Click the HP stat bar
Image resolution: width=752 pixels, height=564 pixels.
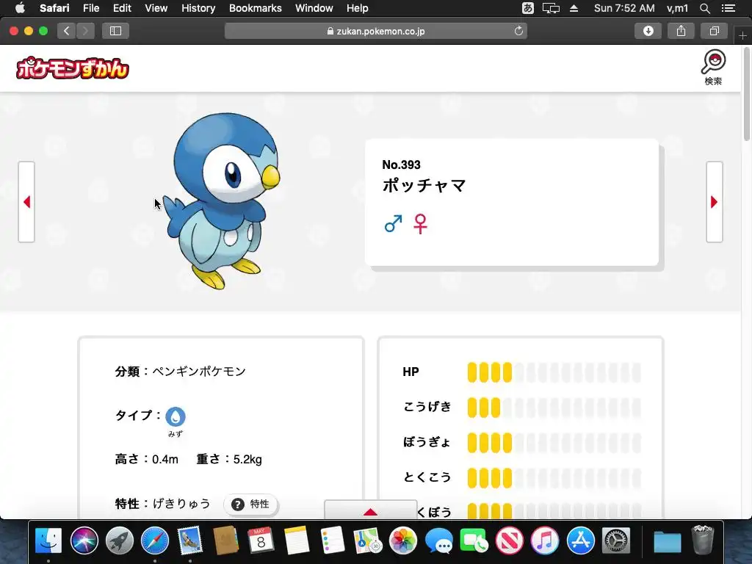click(x=554, y=372)
